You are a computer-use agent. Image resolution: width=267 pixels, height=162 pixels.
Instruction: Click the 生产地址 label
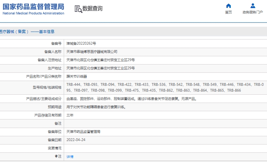pos(54,68)
